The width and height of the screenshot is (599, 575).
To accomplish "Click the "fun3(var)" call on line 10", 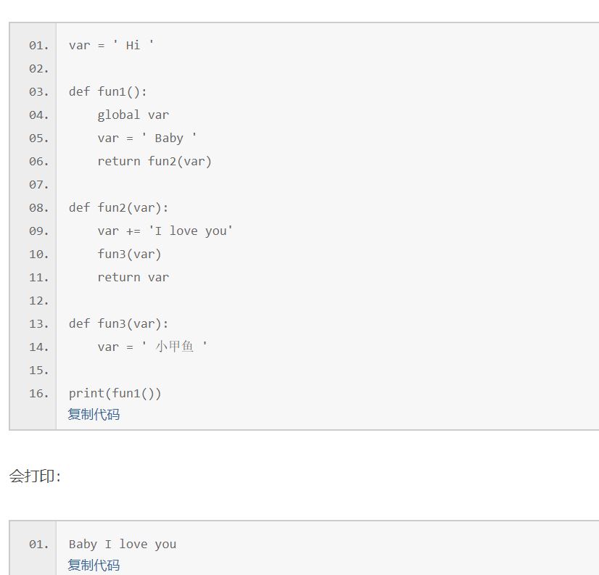I will [x=129, y=254].
